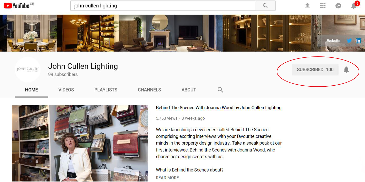Focus the search field containing john cullen lighting

pyautogui.click(x=163, y=6)
